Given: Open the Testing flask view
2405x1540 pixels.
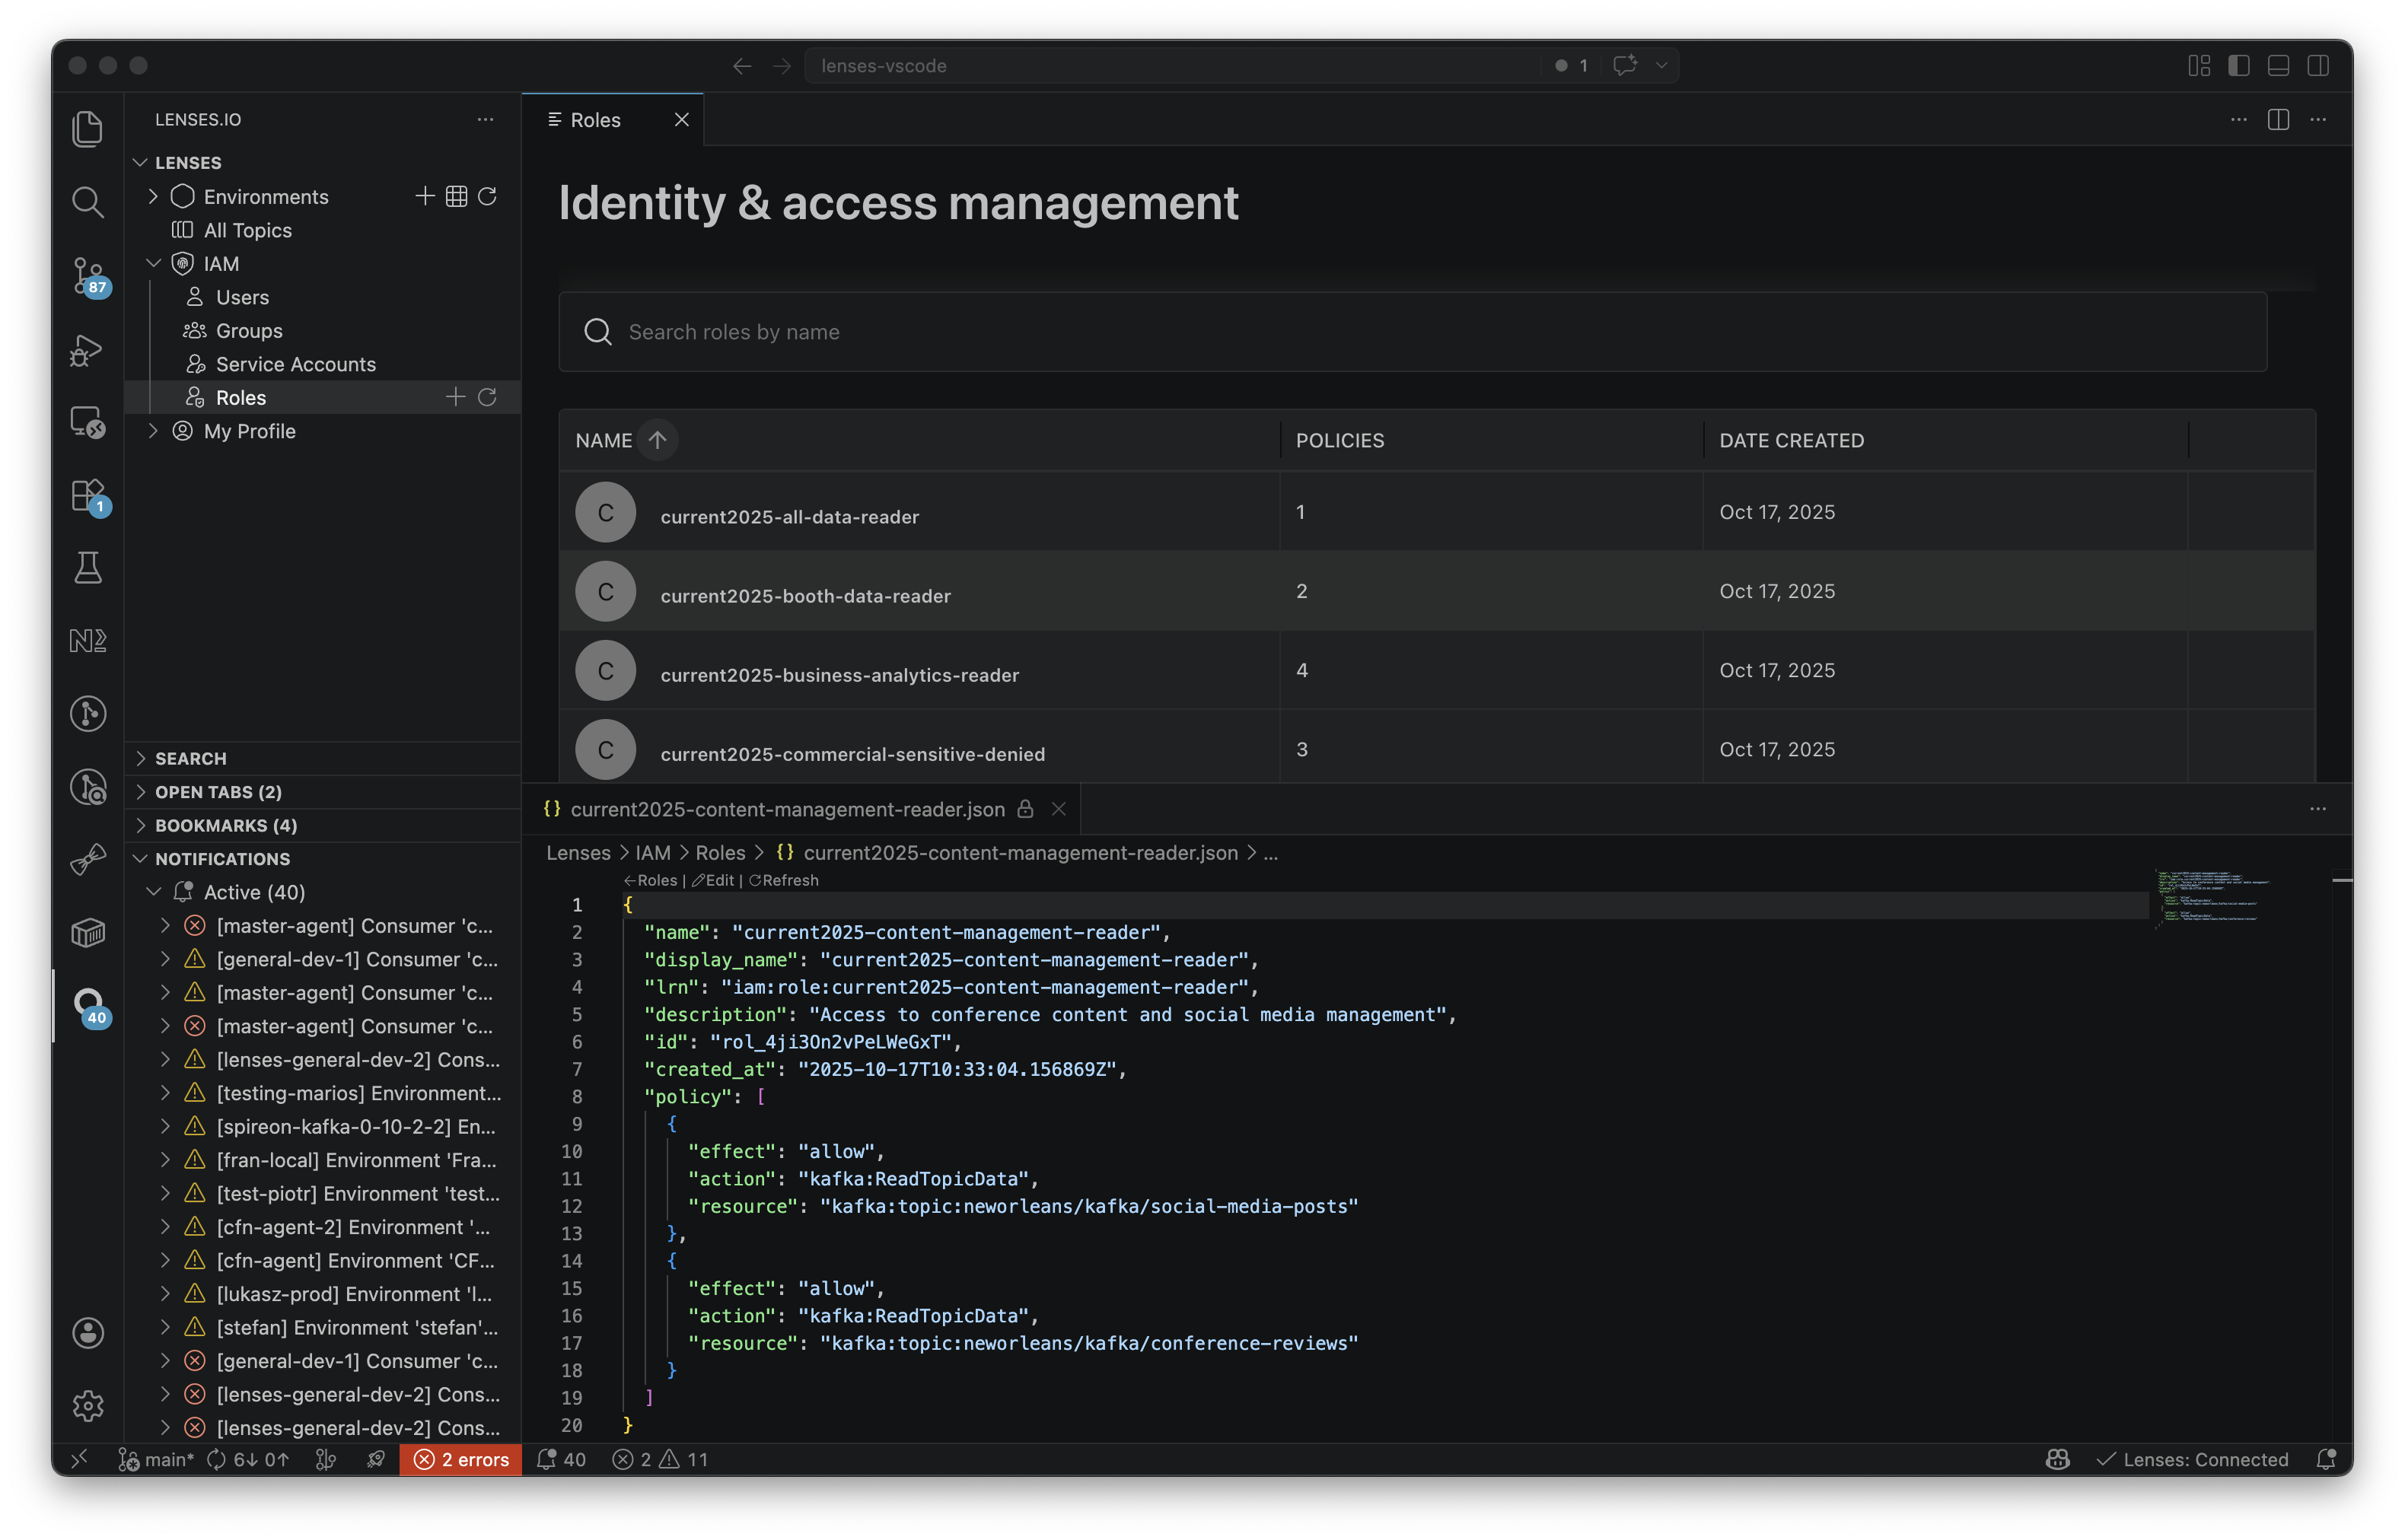Looking at the screenshot, I should 88,567.
